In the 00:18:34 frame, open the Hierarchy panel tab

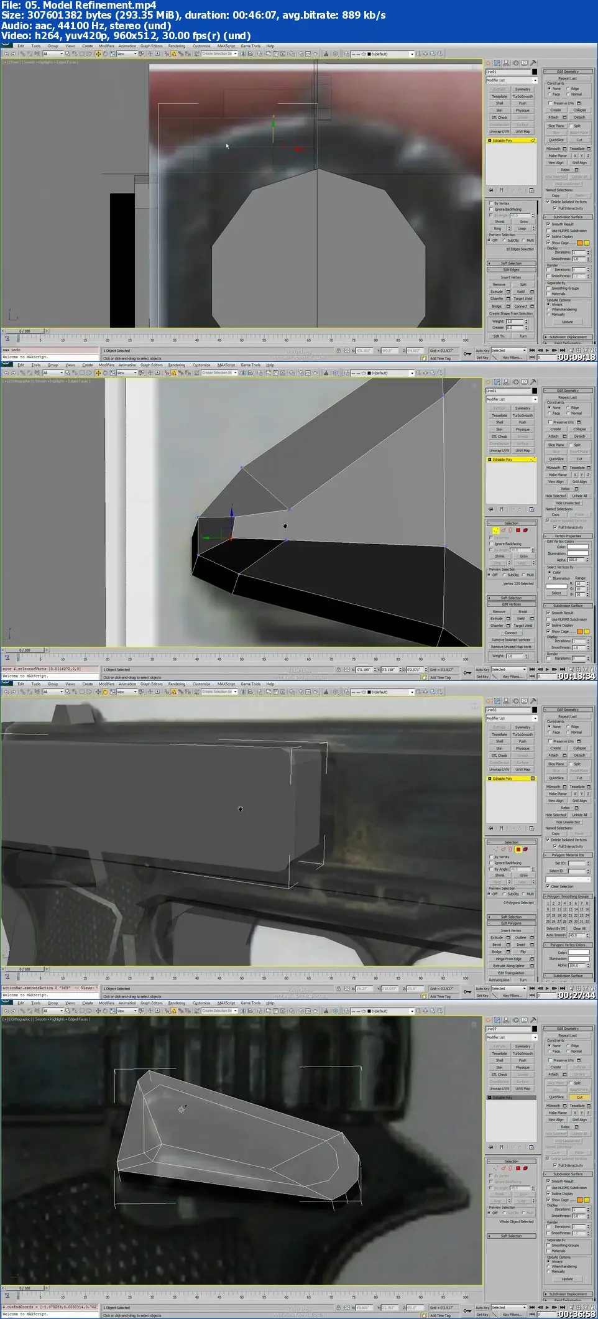[x=507, y=382]
